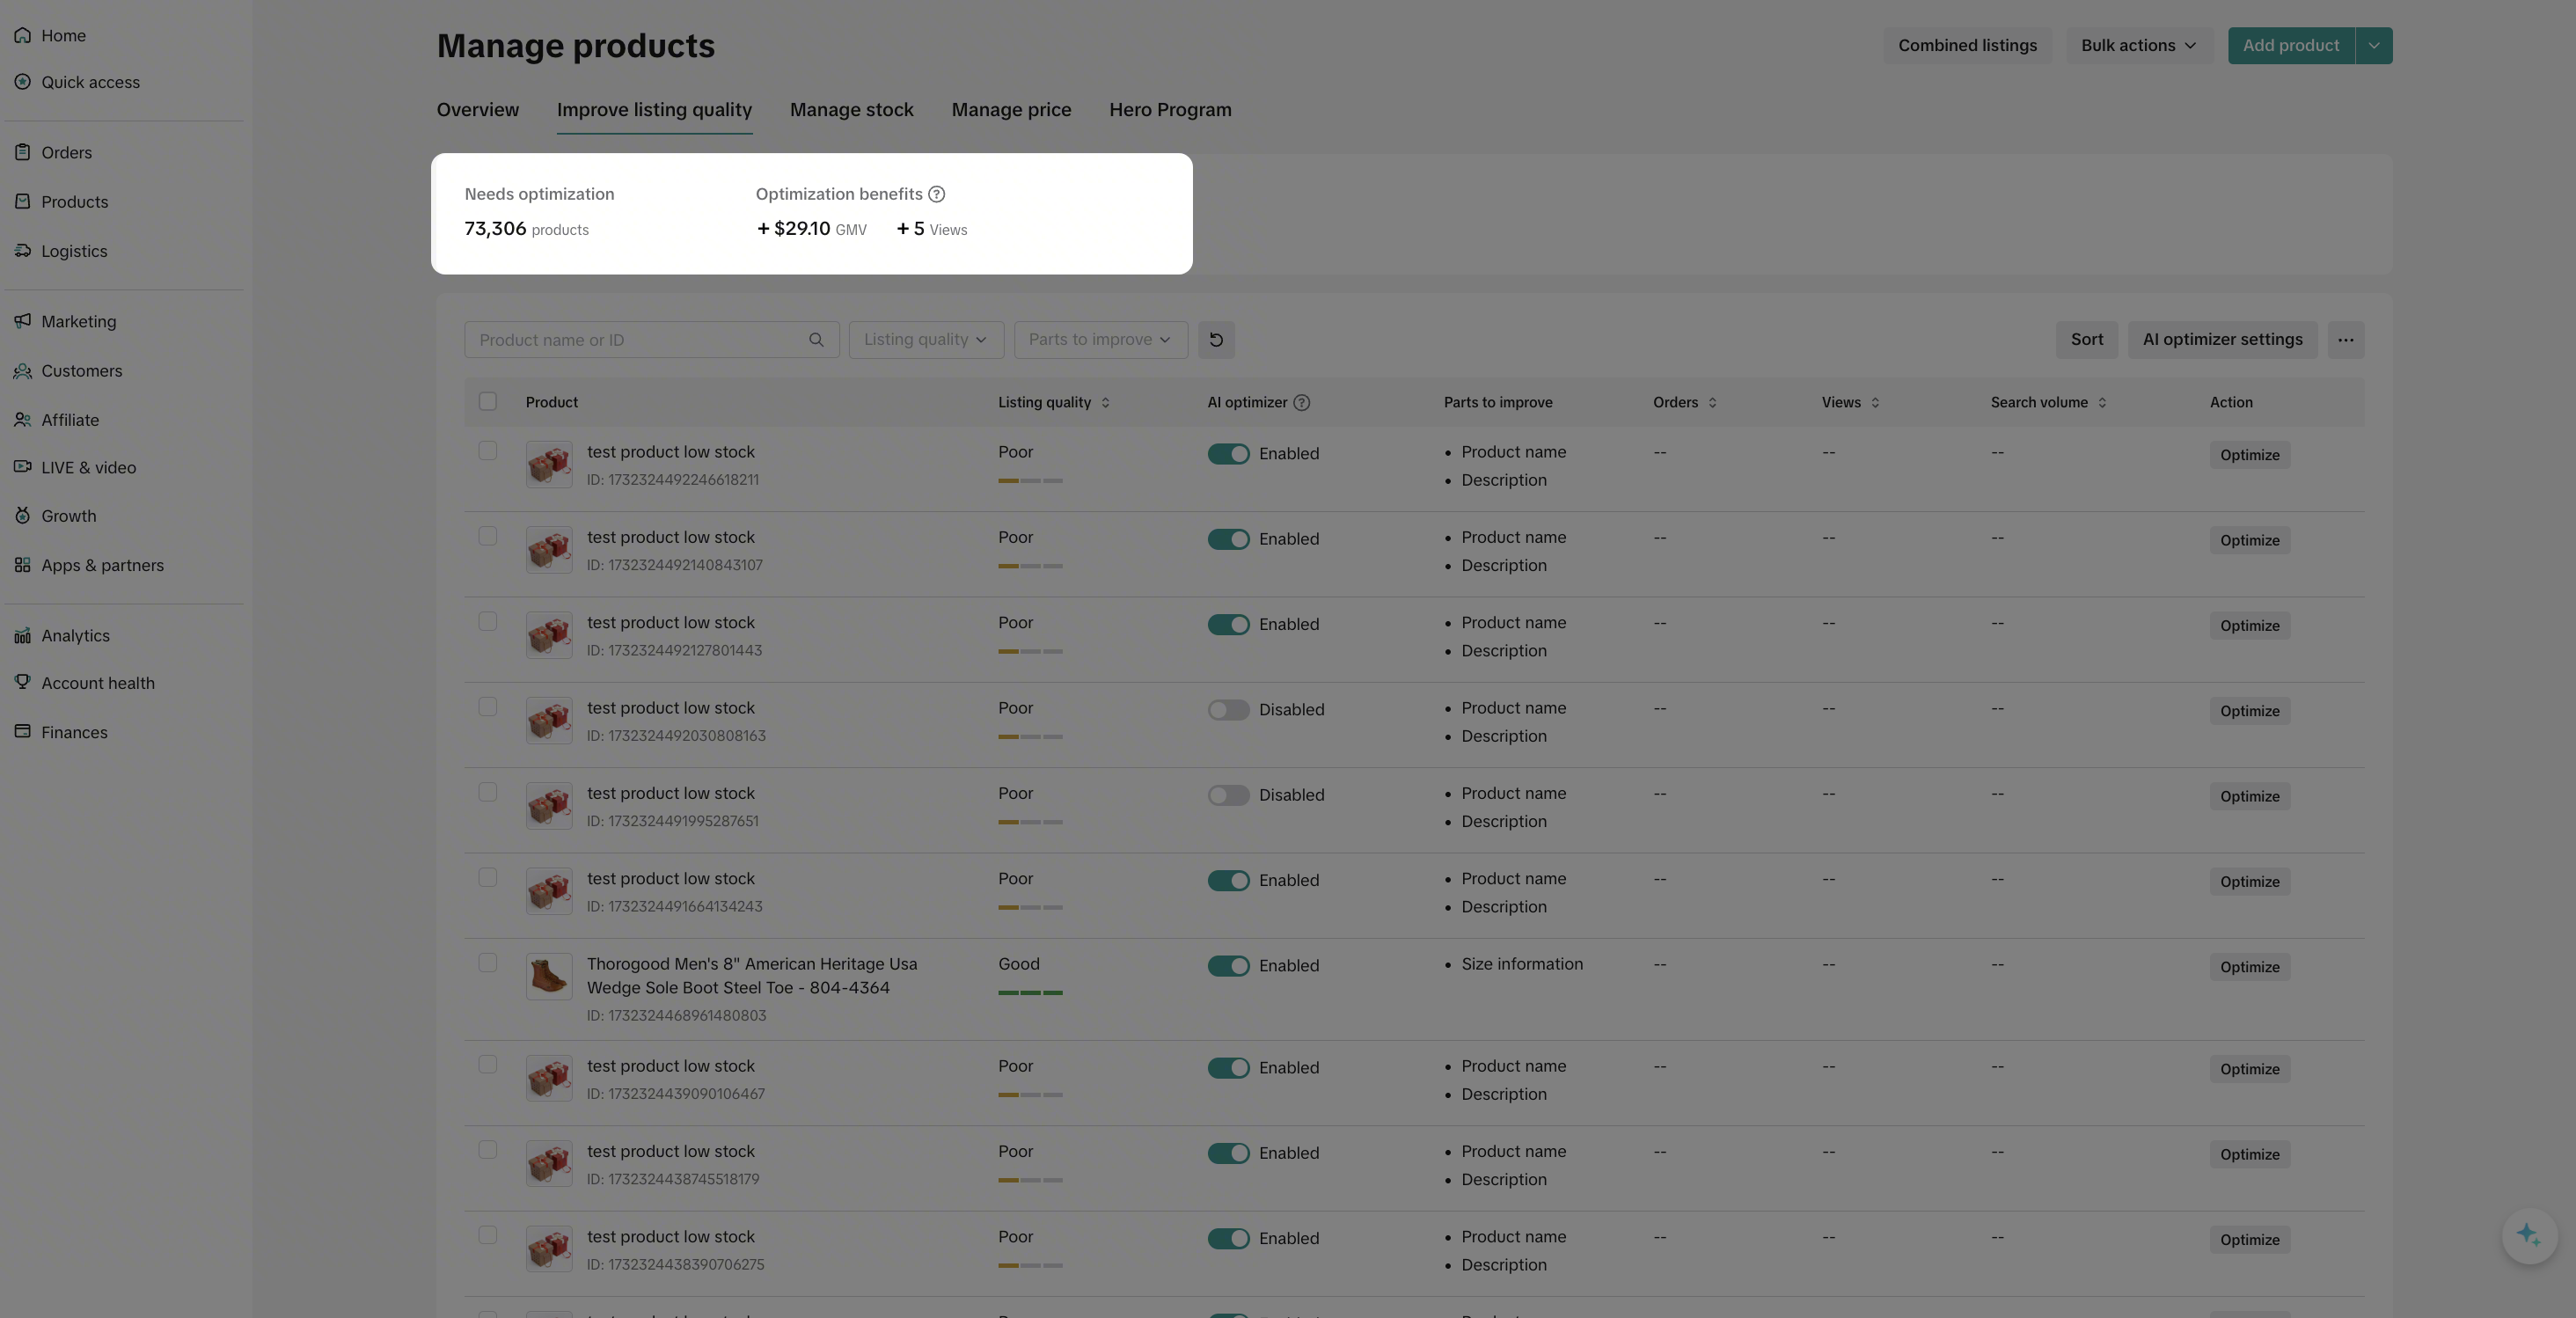The width and height of the screenshot is (2576, 1318).
Task: Enable AI optimizer for product ID 1732324492030808163
Action: pos(1228,710)
